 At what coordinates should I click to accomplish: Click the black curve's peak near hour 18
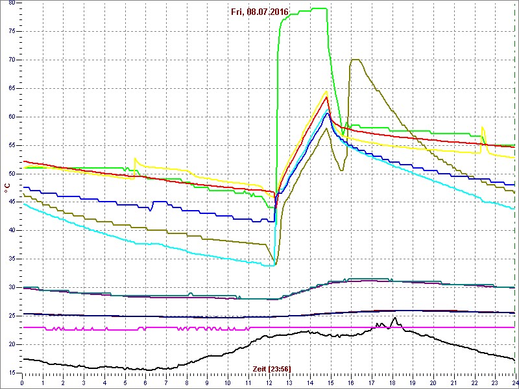pyautogui.click(x=394, y=318)
